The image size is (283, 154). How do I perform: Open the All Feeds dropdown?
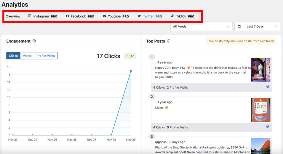click(x=201, y=26)
